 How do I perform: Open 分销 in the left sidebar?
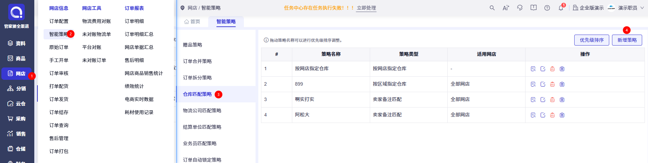[x=16, y=89]
